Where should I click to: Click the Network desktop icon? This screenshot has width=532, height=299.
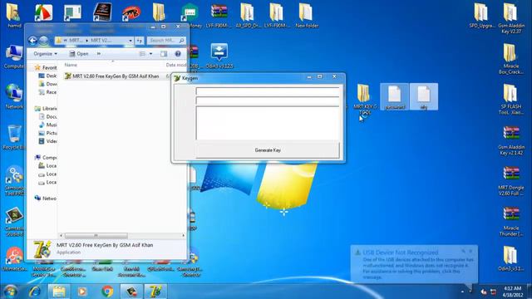pos(14,96)
